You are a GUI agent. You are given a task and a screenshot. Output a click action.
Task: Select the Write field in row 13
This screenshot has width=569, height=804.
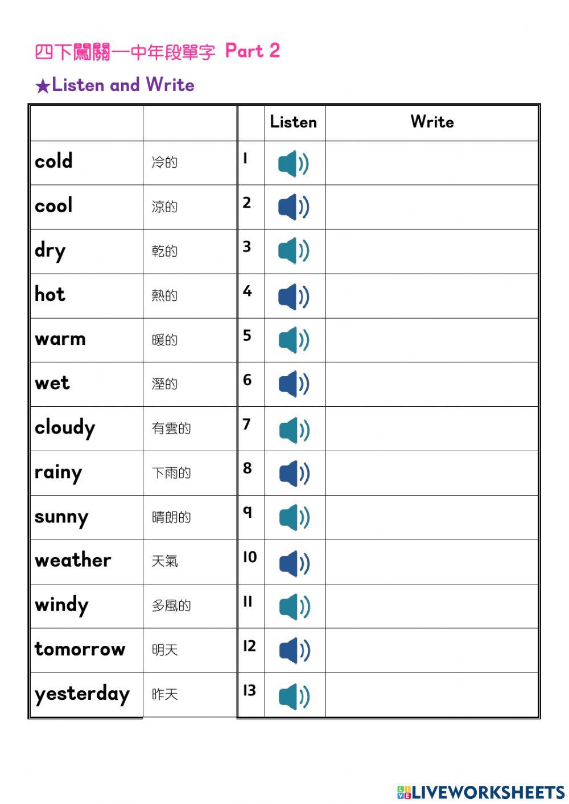[x=432, y=695]
